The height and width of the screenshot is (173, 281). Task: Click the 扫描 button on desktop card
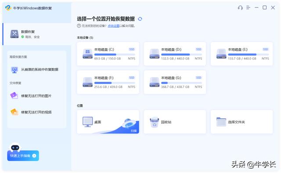pyautogui.click(x=133, y=131)
